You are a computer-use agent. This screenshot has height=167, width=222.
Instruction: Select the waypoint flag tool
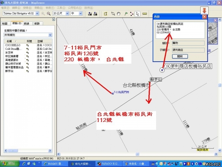click(x=126, y=14)
